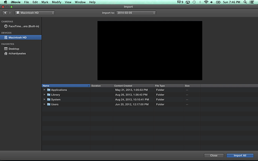Expand the Users folder triangle
The image size is (258, 161).
(x=44, y=104)
